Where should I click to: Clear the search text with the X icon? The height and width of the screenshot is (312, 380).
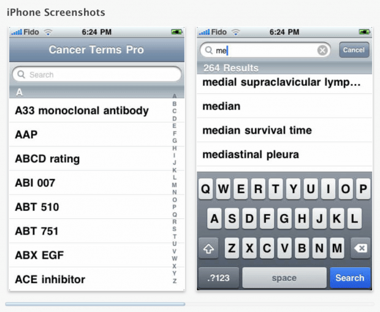coord(322,50)
